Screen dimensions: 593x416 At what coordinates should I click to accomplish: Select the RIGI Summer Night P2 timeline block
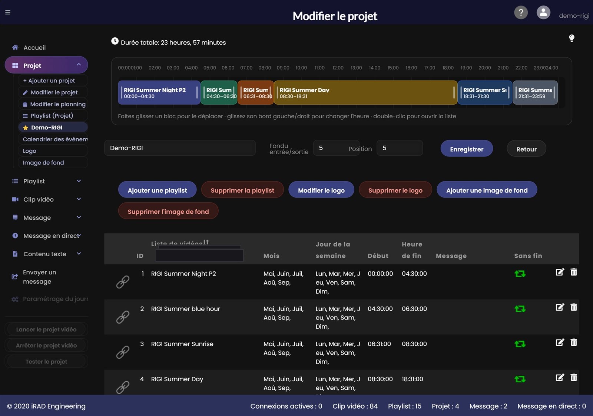pyautogui.click(x=159, y=93)
